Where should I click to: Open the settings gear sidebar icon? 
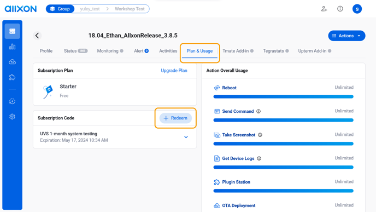click(12, 117)
